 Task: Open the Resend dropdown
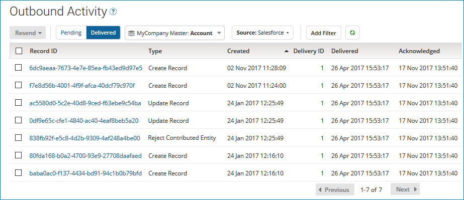(x=28, y=33)
